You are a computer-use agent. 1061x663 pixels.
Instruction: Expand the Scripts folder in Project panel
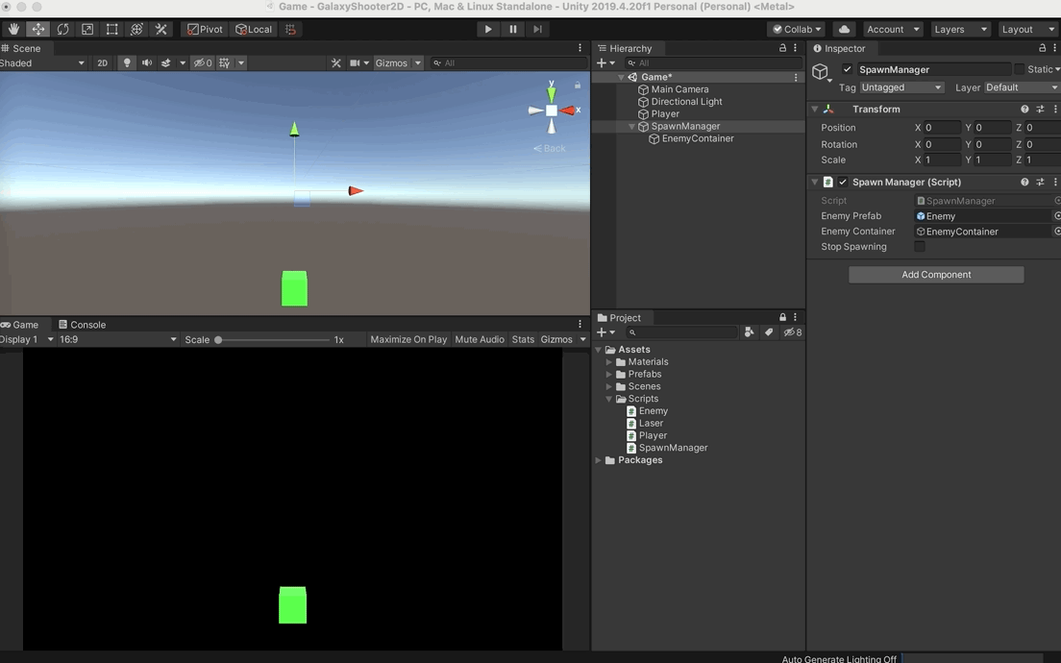[607, 398]
